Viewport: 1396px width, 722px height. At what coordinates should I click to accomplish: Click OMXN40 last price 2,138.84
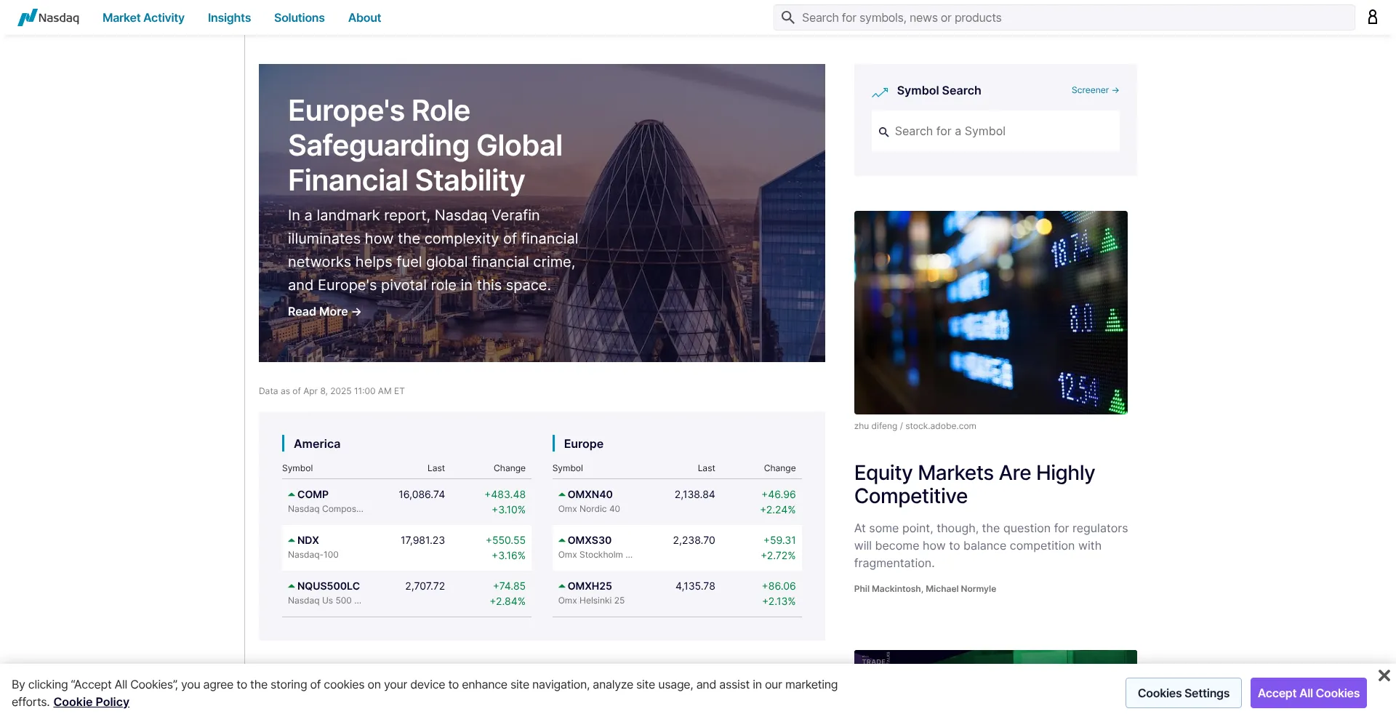[x=695, y=494]
